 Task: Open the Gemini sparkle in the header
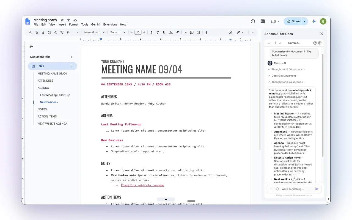point(314,21)
